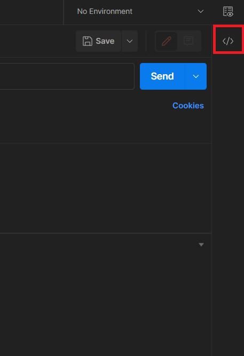Click the chevron beside No Environment

[201, 11]
